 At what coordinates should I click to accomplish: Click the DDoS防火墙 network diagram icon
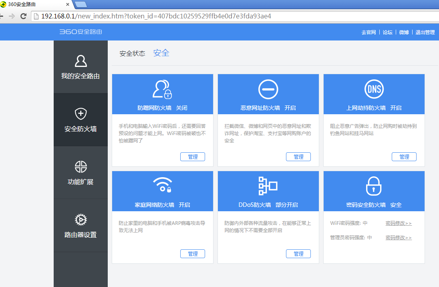(268, 186)
